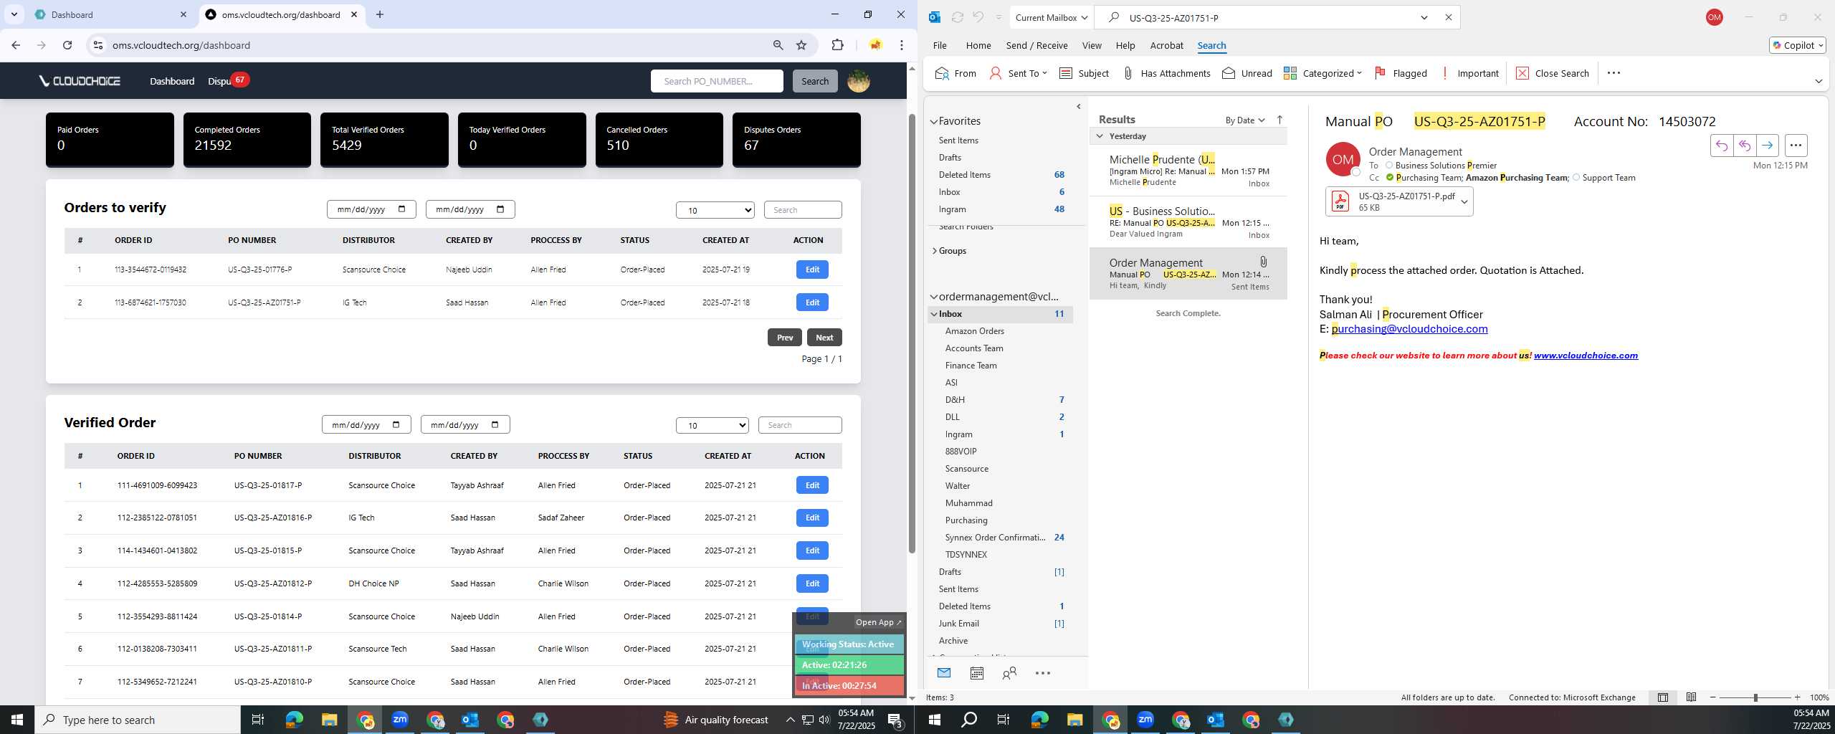Open purchasing@vcloudchoice.com email link
Image resolution: width=1835 pixels, height=734 pixels.
[x=1409, y=329]
